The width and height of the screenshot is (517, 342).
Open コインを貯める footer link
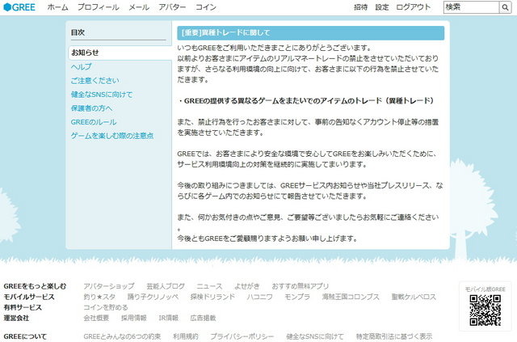pyautogui.click(x=106, y=307)
